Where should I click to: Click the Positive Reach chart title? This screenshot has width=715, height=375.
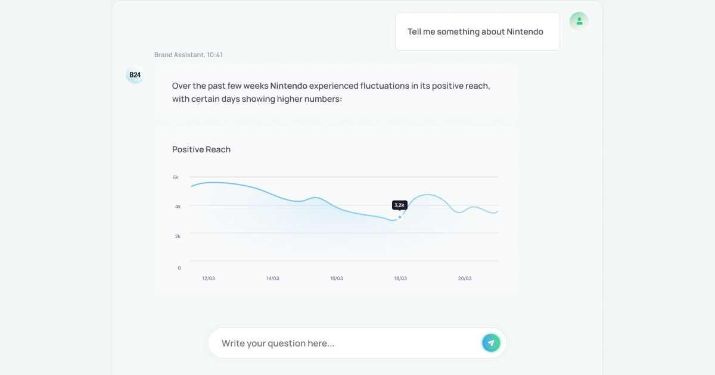point(201,149)
